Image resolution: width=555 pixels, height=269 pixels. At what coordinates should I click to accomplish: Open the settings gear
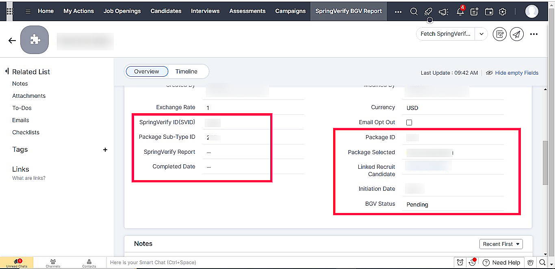coord(503,12)
